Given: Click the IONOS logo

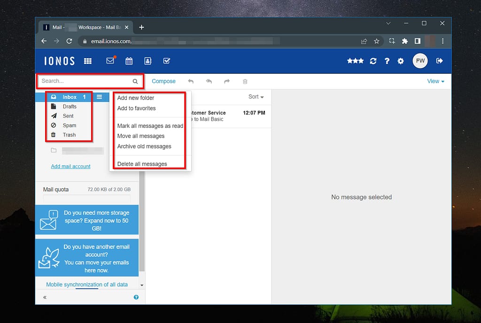Looking at the screenshot, I should pos(59,61).
